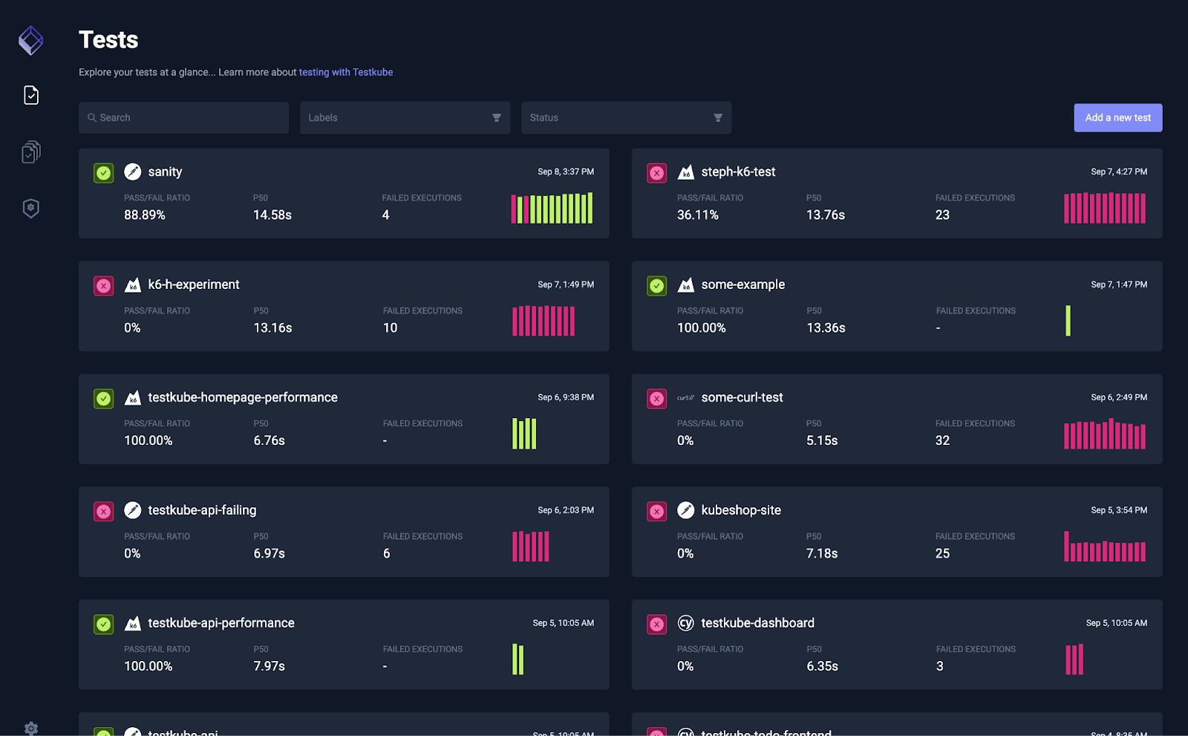Click the green pass badge on some-example
This screenshot has width=1188, height=736.
pyautogui.click(x=656, y=284)
